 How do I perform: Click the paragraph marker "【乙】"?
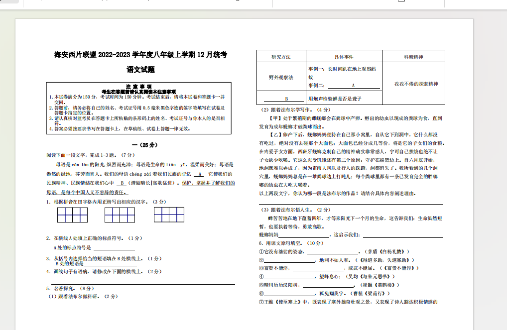275,134
